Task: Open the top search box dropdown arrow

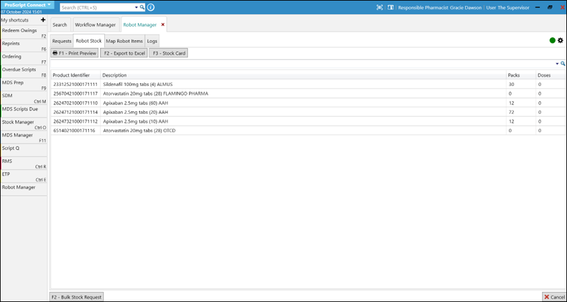Action: [137, 7]
